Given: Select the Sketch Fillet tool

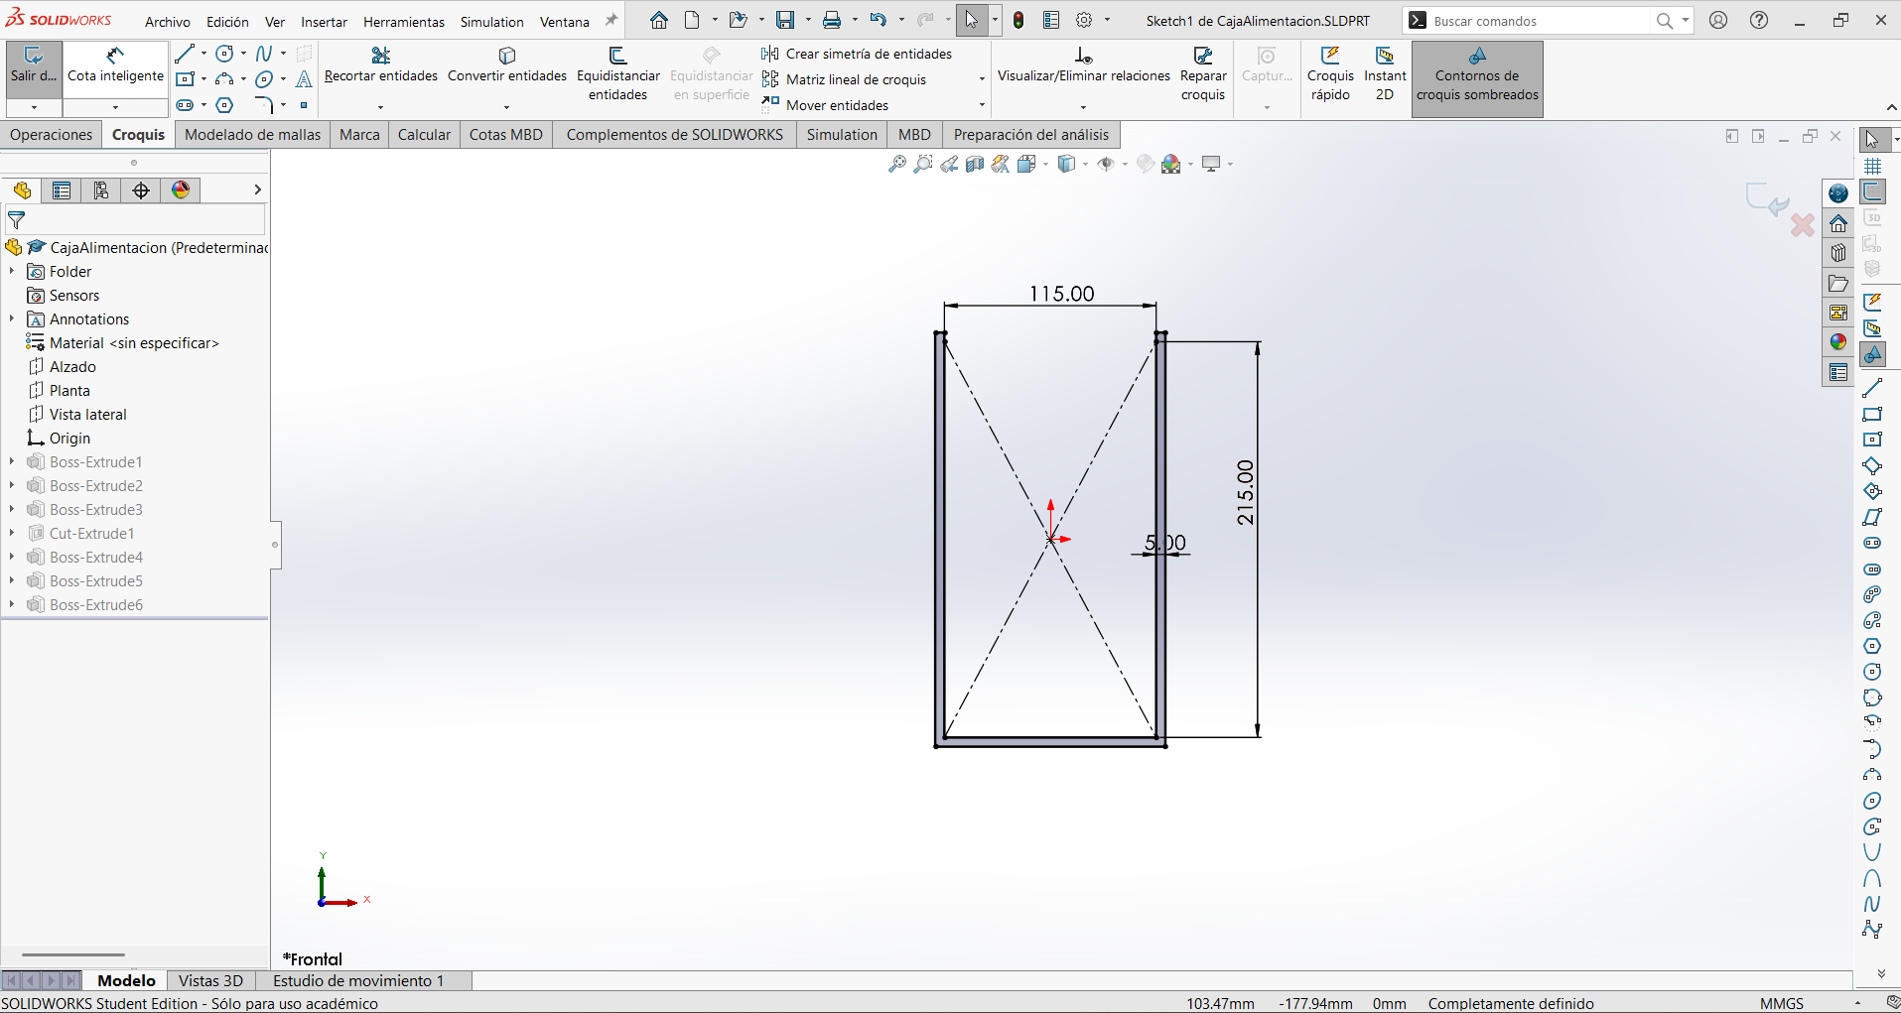Looking at the screenshot, I should click(x=264, y=105).
